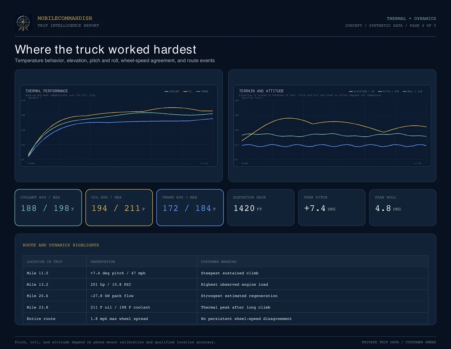Click the 'Warm-up and peak temperatures' caption
Image resolution: width=451 pixels, height=349 pixels.
coord(61,95)
